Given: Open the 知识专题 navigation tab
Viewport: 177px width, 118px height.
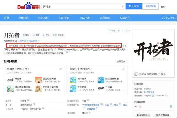Looking at the screenshot, I should click(x=64, y=18).
